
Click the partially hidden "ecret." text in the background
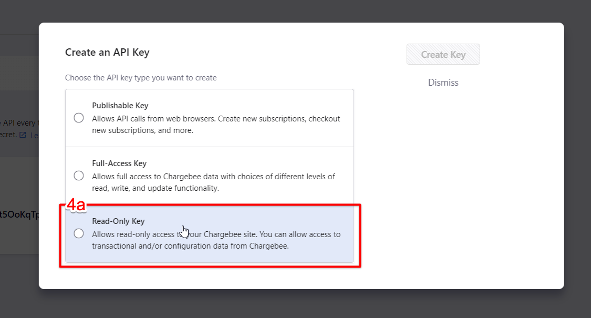tap(9, 135)
